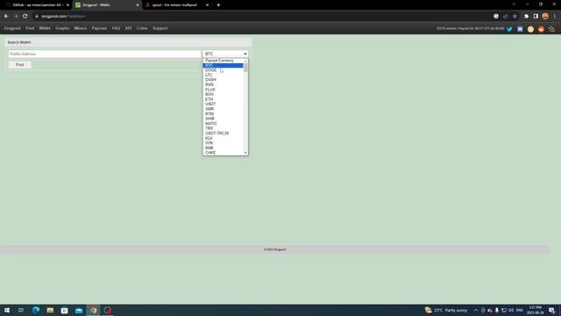The height and width of the screenshot is (316, 561).
Task: Go to the Coins page link
Action: pos(142,28)
